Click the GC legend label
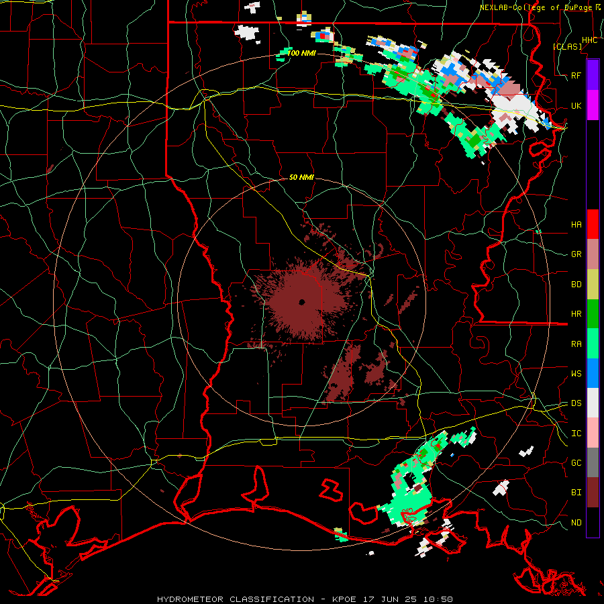Image resolution: width=604 pixels, height=604 pixels. click(x=576, y=463)
